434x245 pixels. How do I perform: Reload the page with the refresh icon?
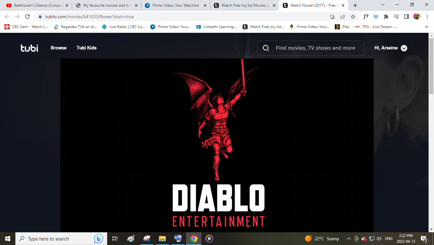[x=27, y=17]
